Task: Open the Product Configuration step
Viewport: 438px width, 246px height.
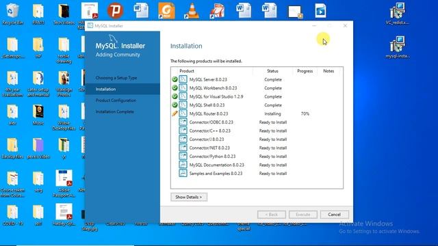Action: [x=116, y=100]
